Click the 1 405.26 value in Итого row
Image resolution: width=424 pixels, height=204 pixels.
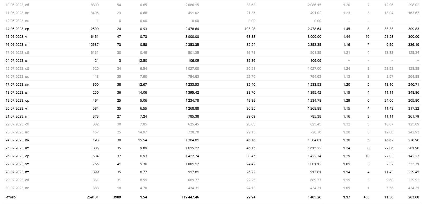point(314,197)
